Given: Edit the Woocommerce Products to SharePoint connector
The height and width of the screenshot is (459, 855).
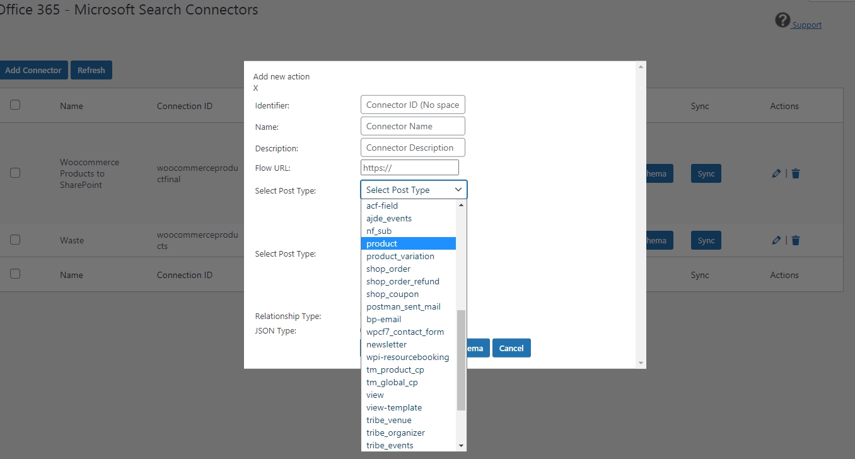Looking at the screenshot, I should tap(776, 173).
